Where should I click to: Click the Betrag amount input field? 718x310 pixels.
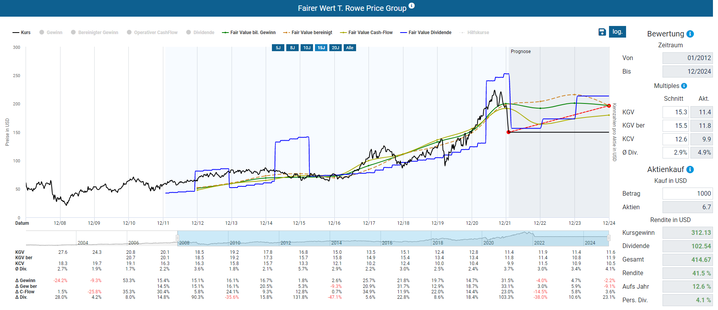(x=687, y=194)
